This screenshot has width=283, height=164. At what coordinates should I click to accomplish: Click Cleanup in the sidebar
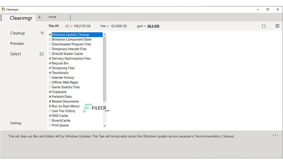click(18, 33)
